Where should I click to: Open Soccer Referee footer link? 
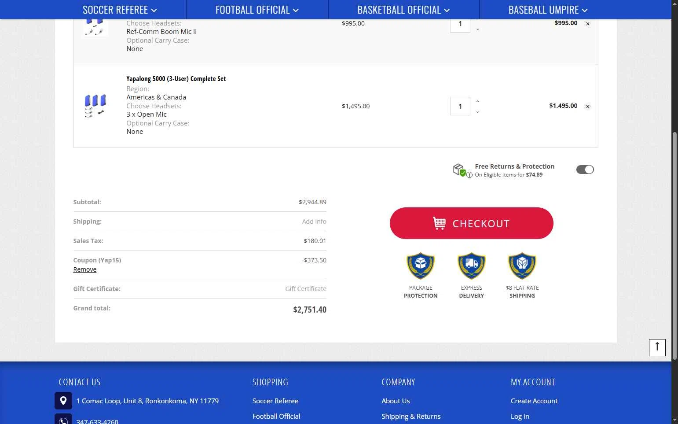click(275, 401)
